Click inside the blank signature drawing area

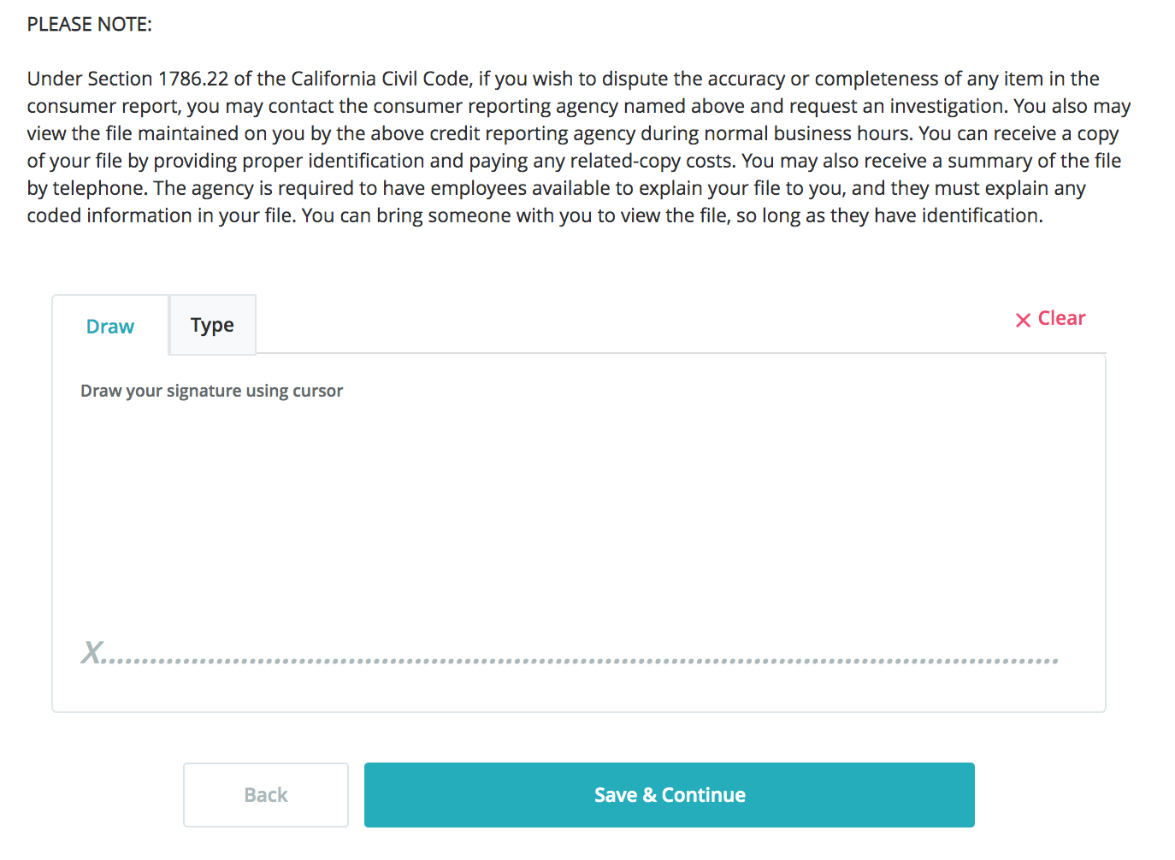click(x=578, y=513)
